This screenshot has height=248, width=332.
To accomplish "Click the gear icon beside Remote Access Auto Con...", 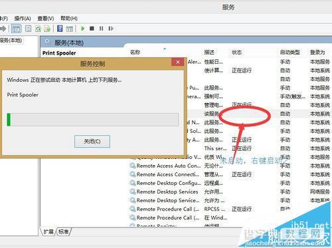I will point(133,166).
